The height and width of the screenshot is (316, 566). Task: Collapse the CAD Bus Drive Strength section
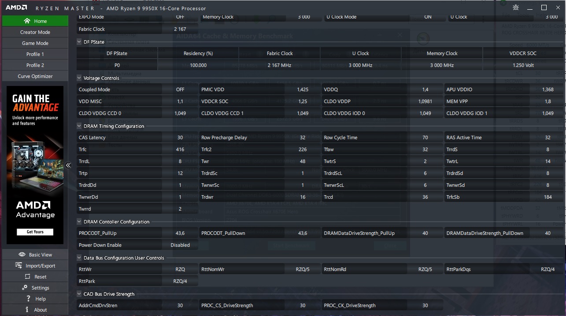[x=79, y=294]
